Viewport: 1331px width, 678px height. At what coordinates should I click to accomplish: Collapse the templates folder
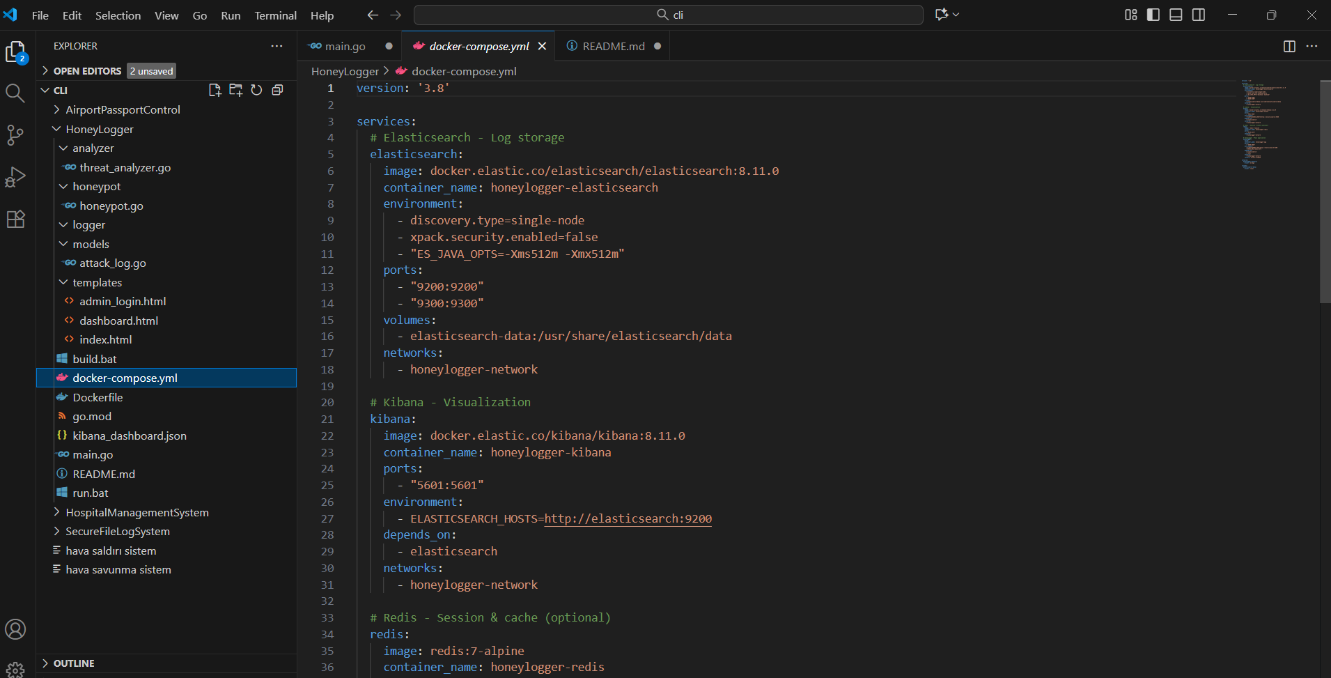tap(97, 282)
